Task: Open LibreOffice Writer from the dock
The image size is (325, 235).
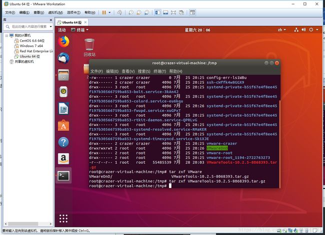Action: click(63, 108)
